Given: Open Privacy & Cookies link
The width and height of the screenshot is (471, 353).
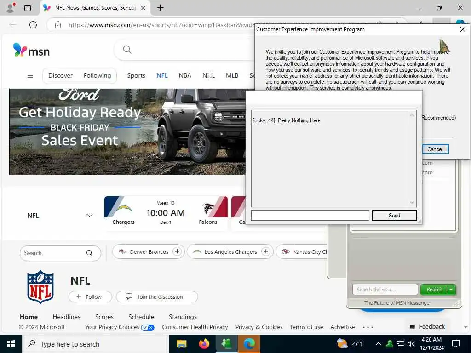Looking at the screenshot, I should tap(259, 327).
